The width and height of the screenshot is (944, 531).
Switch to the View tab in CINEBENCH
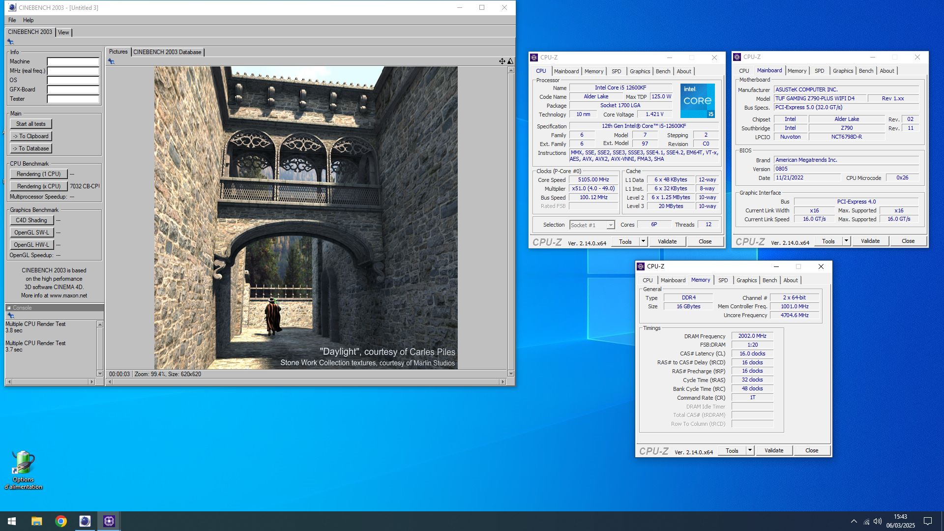tap(63, 32)
